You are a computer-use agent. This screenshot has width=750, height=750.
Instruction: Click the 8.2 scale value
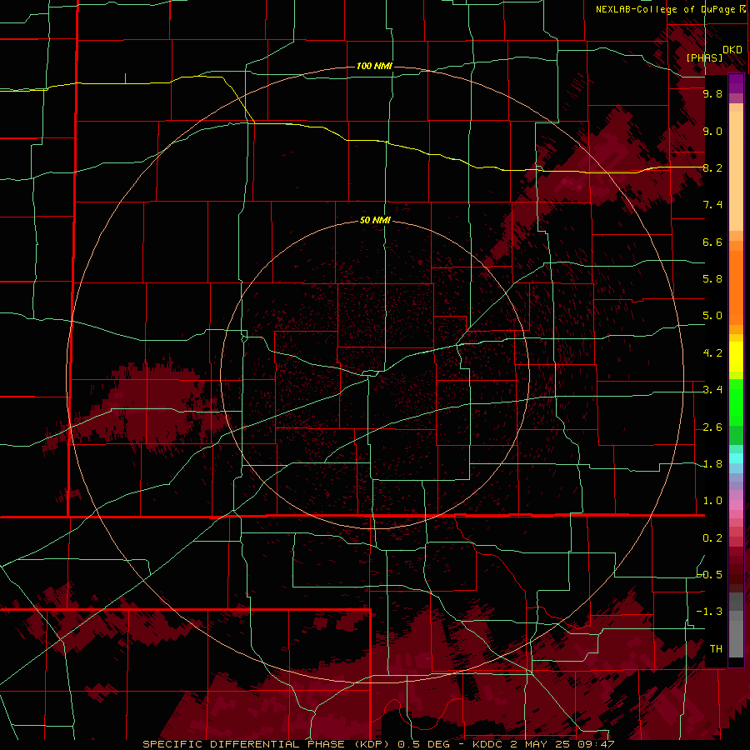[x=712, y=167]
